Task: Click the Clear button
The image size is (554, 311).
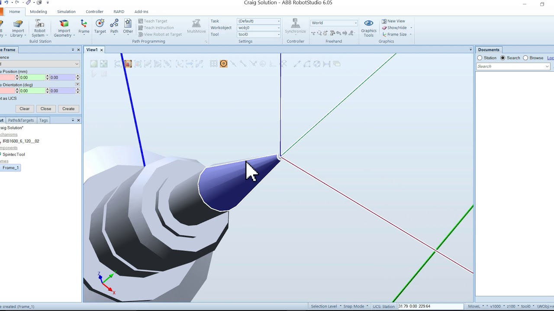Action: pyautogui.click(x=25, y=109)
